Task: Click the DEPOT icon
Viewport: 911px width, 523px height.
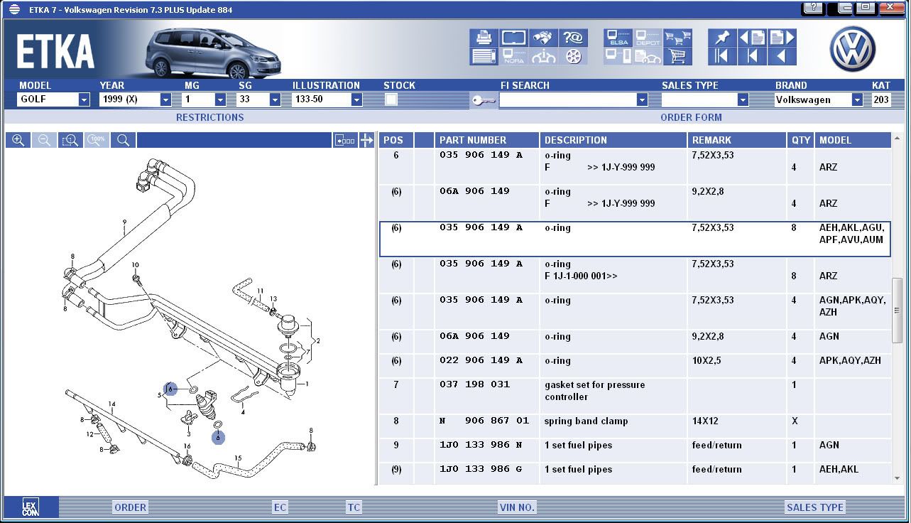Action: (648, 38)
